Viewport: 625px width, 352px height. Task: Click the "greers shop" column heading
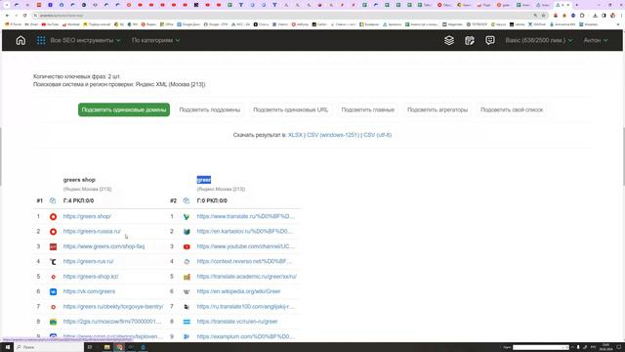click(x=79, y=180)
